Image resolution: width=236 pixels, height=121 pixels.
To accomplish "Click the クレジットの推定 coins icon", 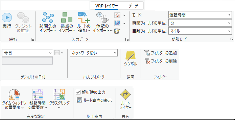I will click(x=23, y=17).
